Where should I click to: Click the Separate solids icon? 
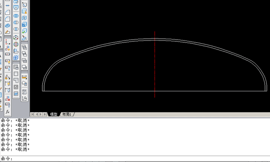(x=24, y=18)
